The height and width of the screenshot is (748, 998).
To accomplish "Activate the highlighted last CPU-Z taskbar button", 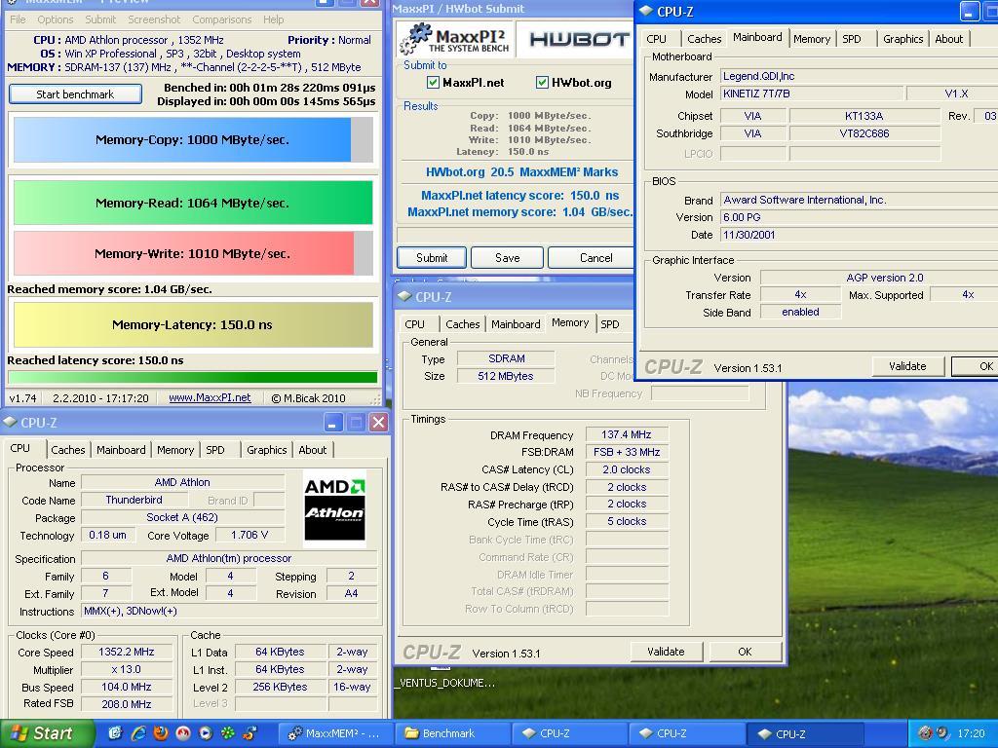I will tap(804, 733).
